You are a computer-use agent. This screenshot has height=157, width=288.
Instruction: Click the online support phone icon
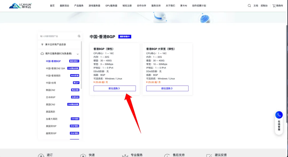pos(279,115)
